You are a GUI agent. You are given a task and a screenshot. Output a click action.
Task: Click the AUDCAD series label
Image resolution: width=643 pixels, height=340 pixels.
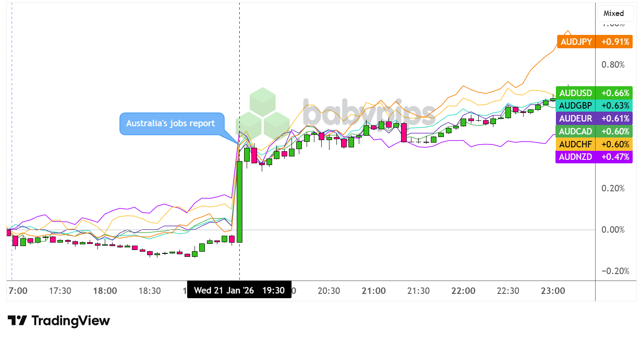pyautogui.click(x=576, y=131)
